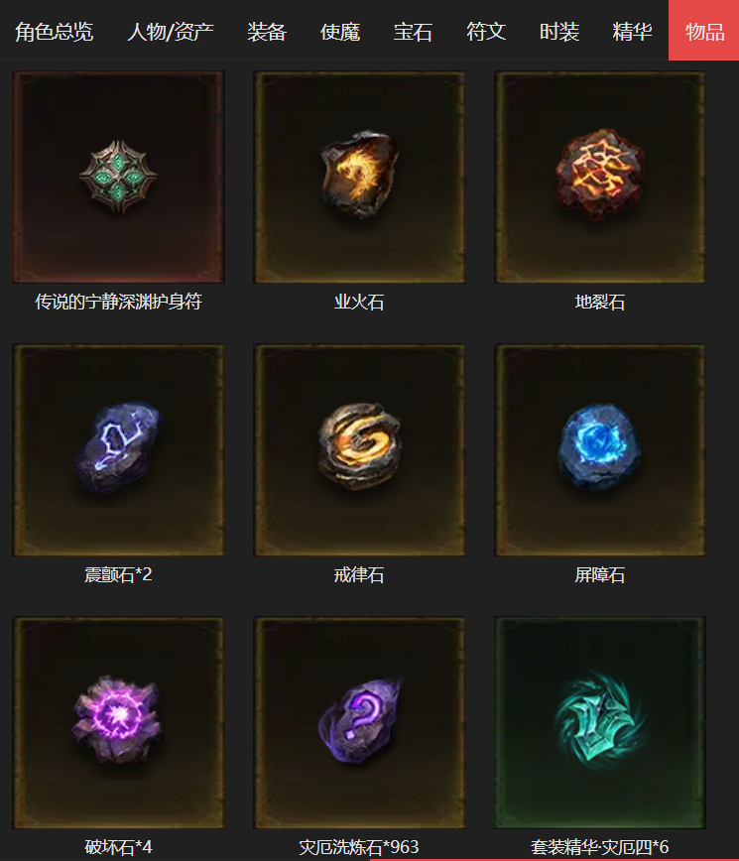Click the 地裂石 cracked lava stone icon
The image size is (739, 861).
pos(599,174)
